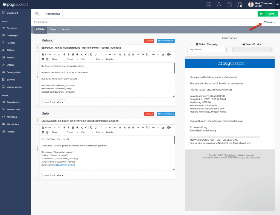Switch to the Affiliate tab

coord(40,30)
